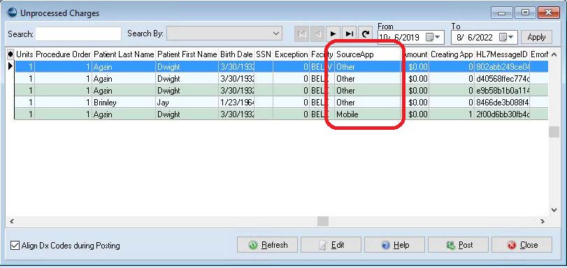This screenshot has height=268, width=567.
Task: Jump to last record arrow
Action: point(349,34)
